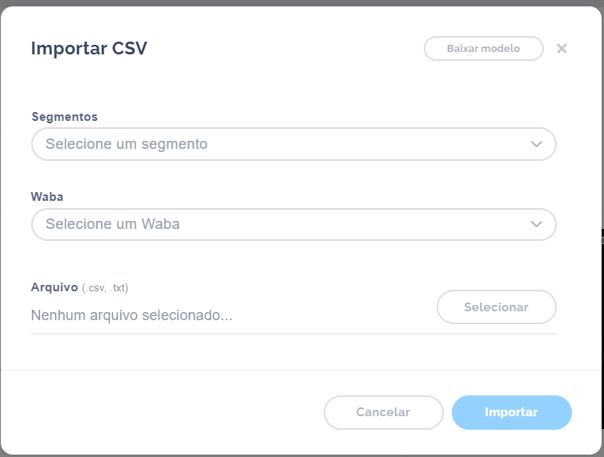This screenshot has height=457, width=604.
Task: Open the Segmentos combo box
Action: pos(293,144)
